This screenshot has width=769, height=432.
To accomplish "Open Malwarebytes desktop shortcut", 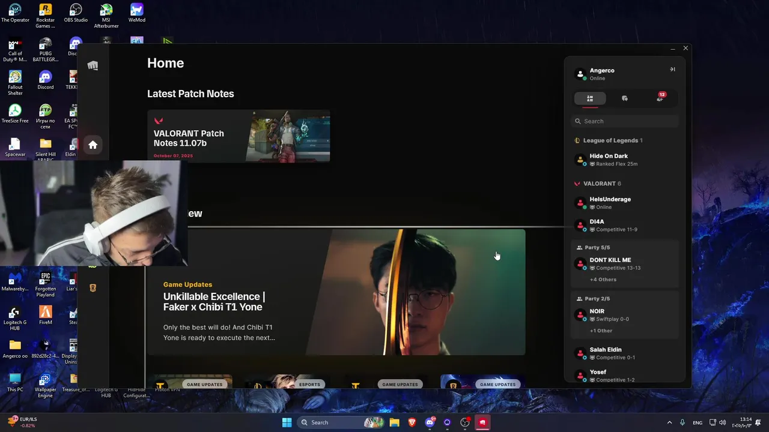I will point(15,282).
